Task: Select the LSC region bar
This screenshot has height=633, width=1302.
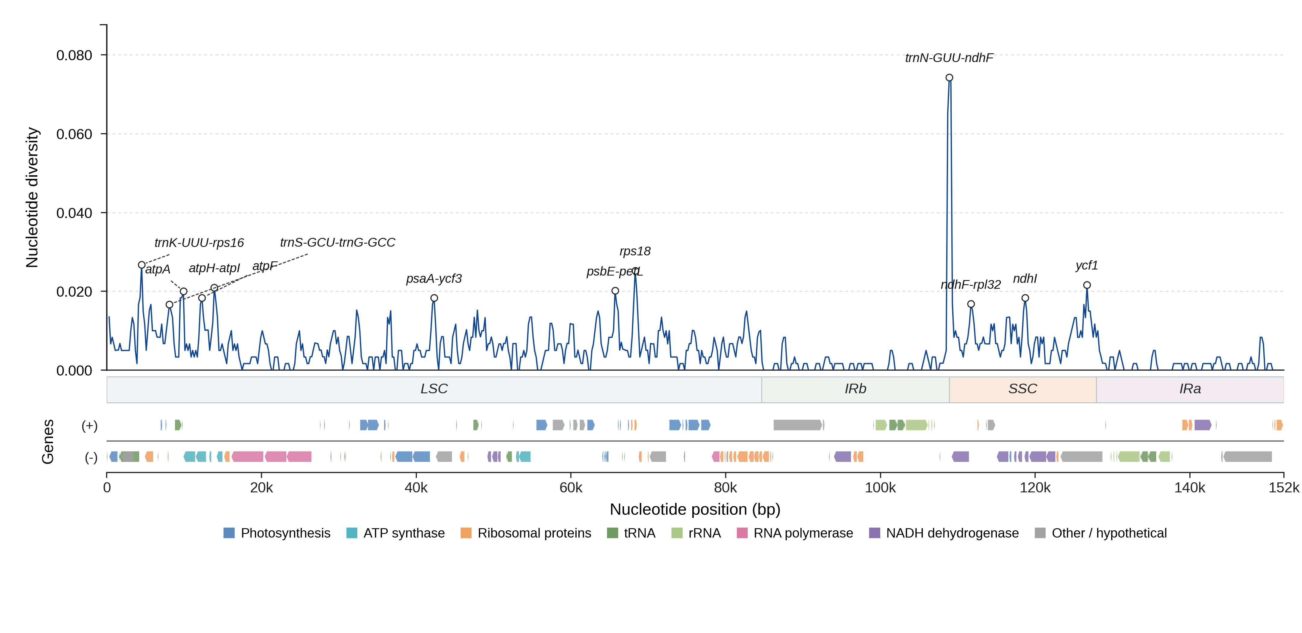Action: [x=434, y=389]
